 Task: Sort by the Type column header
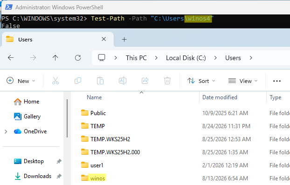276,97
